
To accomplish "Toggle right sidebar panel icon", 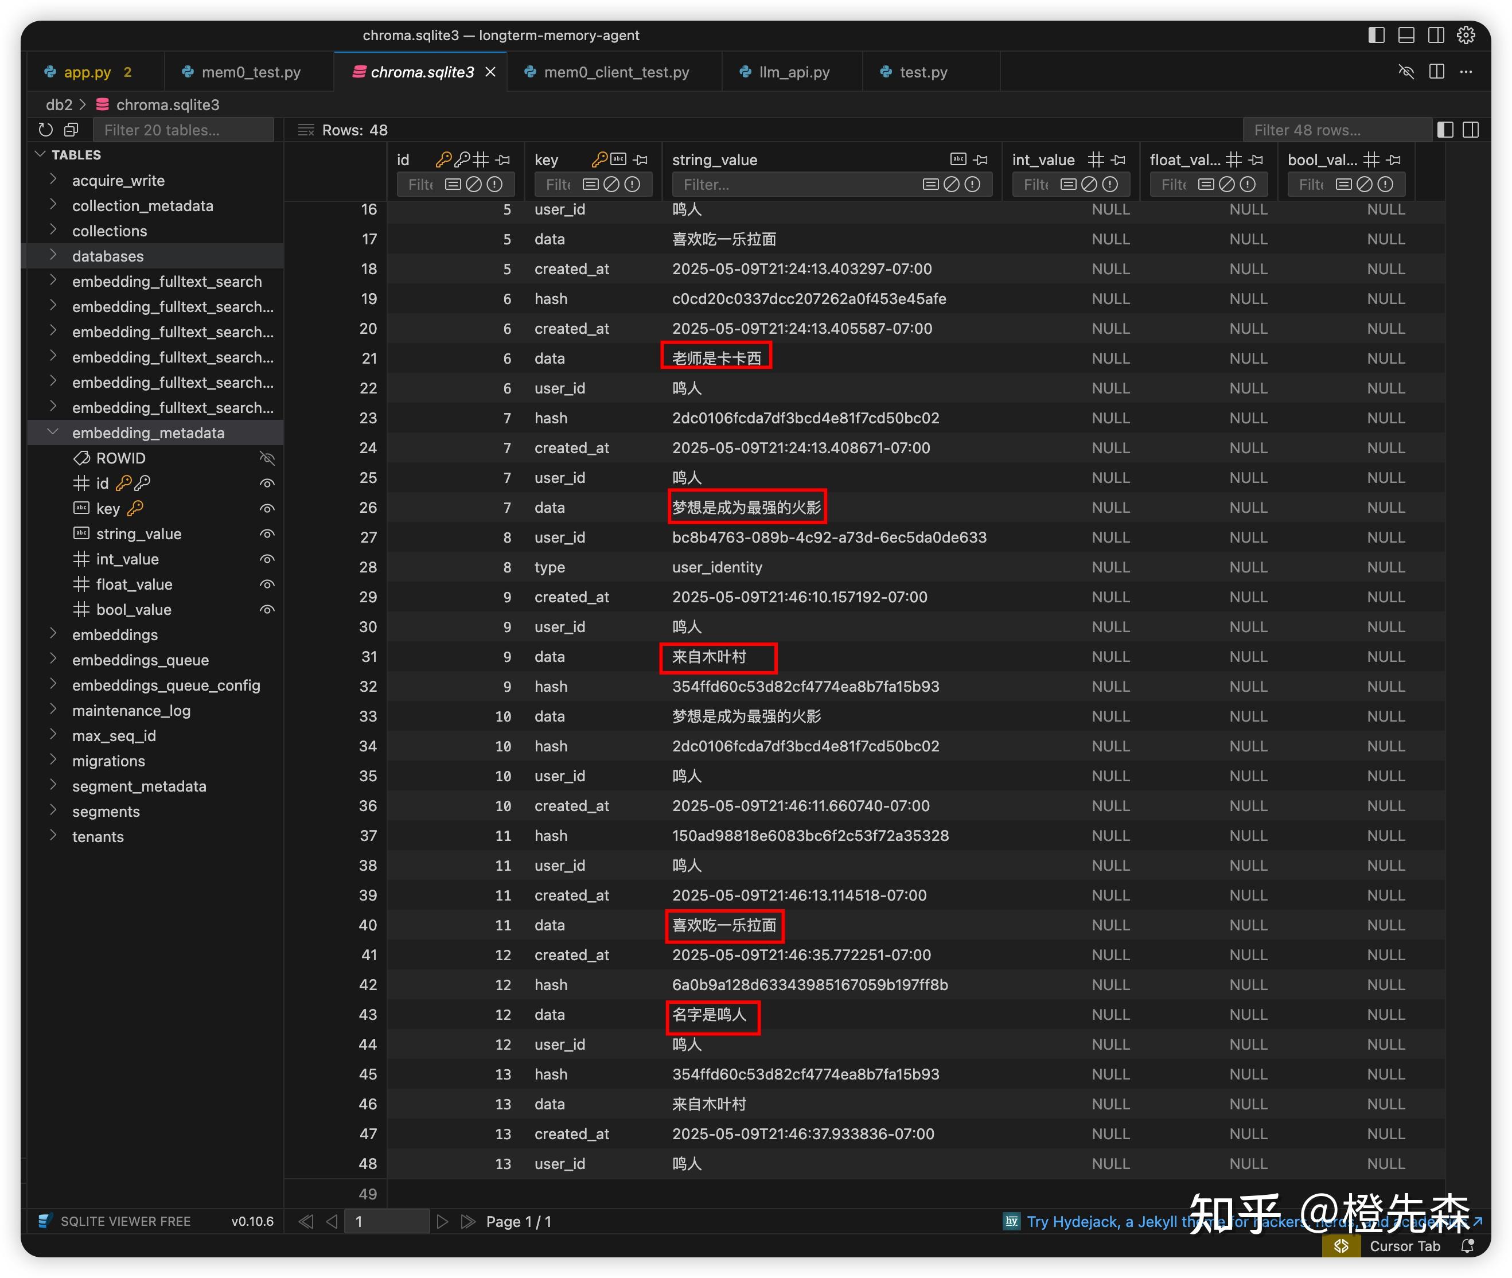I will [1471, 130].
